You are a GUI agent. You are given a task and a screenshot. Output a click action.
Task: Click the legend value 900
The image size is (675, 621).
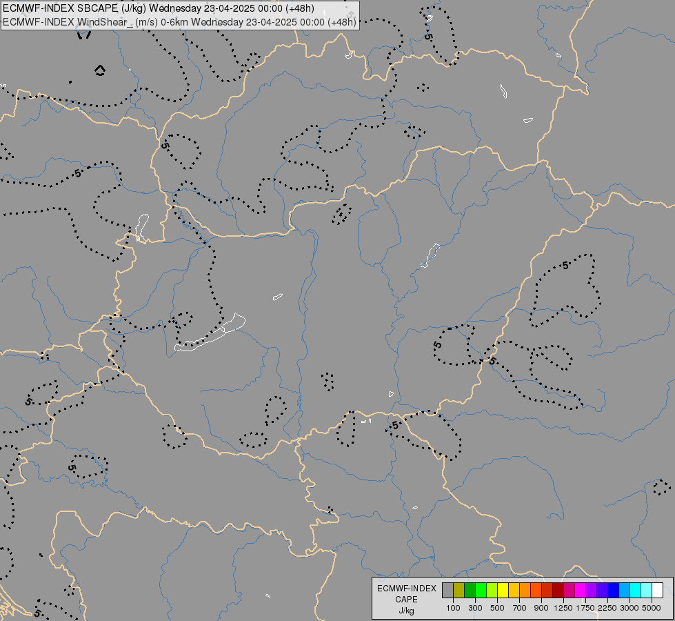point(541,608)
